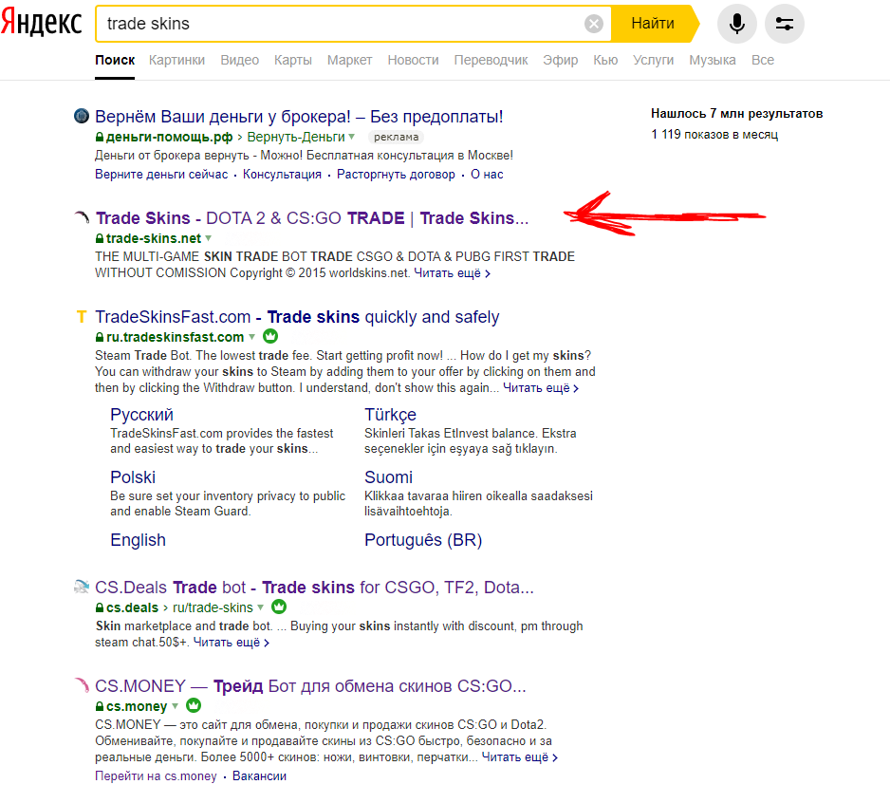Open ad result 'Вернём Ваши деньги у брокера'
This screenshot has width=890, height=803.
pos(299,117)
